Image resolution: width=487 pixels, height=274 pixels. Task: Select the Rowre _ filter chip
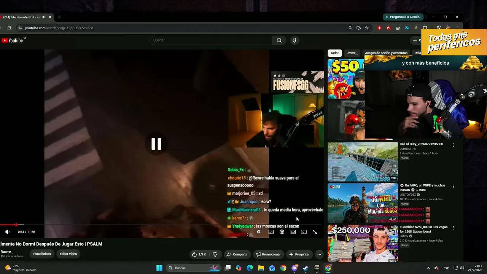point(352,53)
